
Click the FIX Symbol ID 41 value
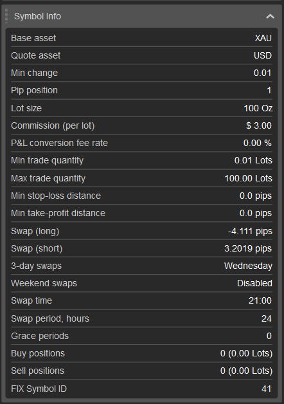point(266,389)
